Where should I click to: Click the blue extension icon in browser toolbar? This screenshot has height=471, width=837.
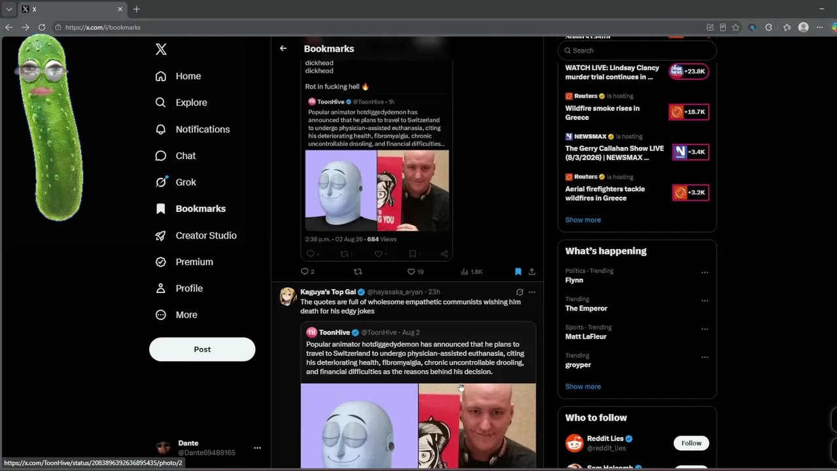pyautogui.click(x=752, y=27)
